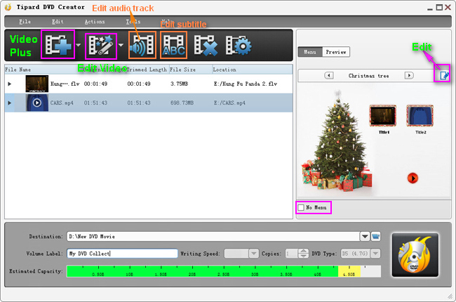Viewport: 456px width, 302px height.
Task: Click the menu template edit pencil icon
Action: click(444, 75)
